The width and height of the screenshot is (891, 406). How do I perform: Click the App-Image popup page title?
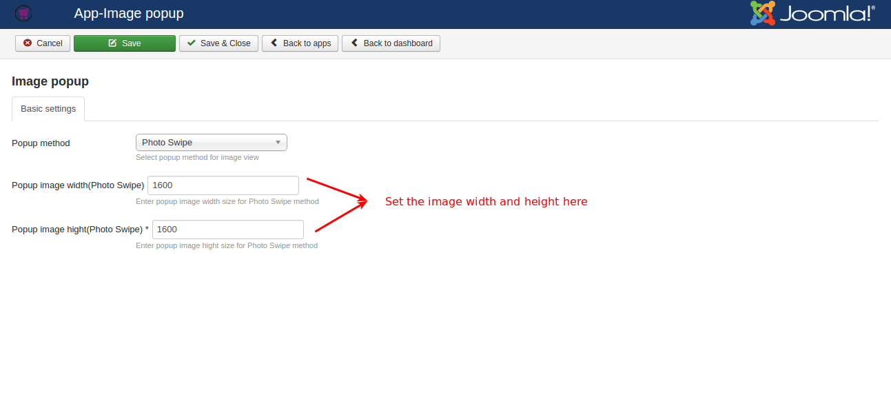point(129,14)
